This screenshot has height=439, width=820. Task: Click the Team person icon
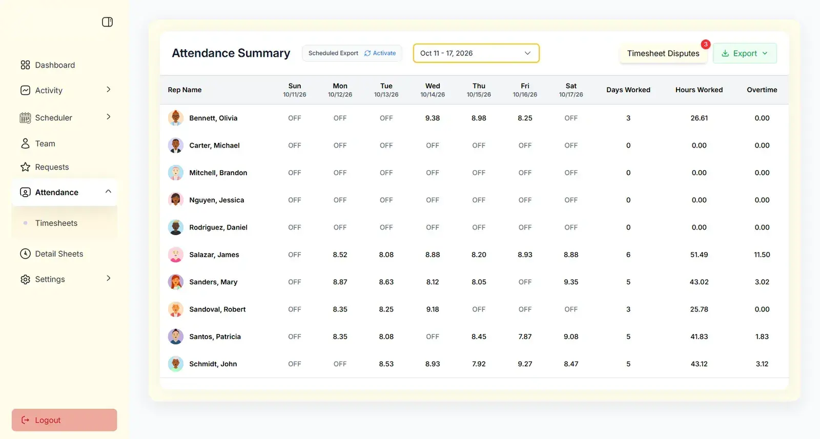[25, 143]
